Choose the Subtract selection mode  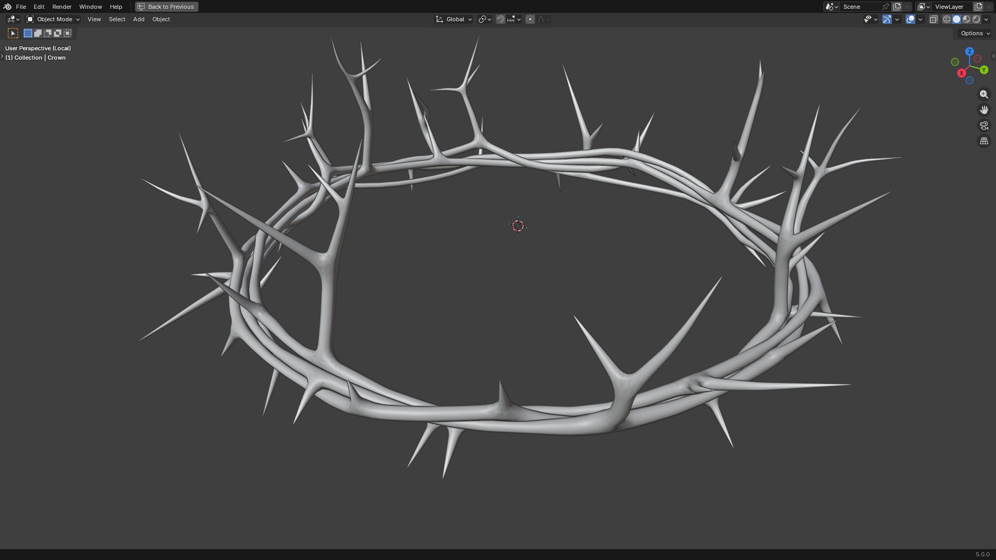48,33
